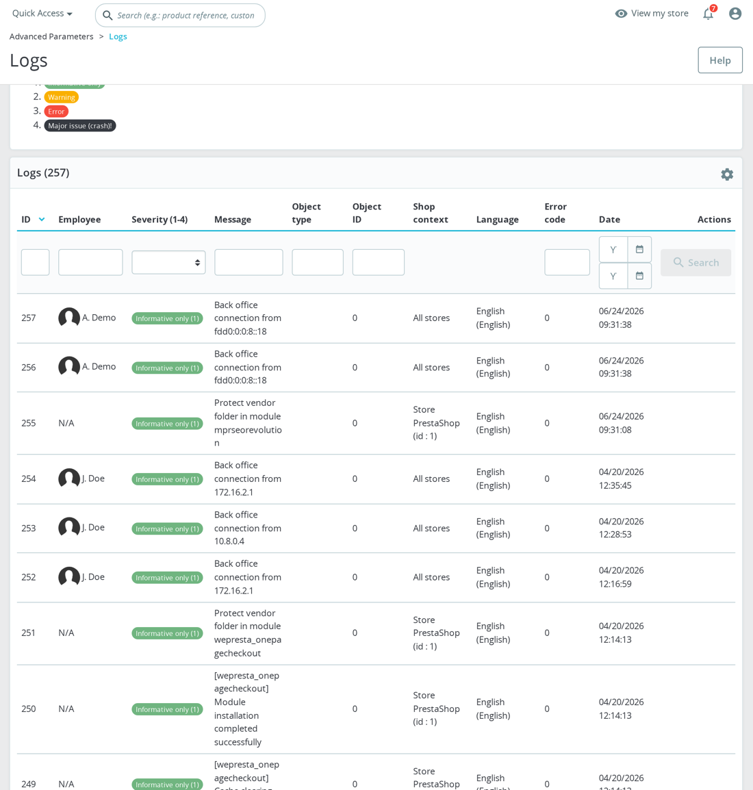Image resolution: width=753 pixels, height=790 pixels.
Task: Open the user profile avatar menu
Action: 735,14
